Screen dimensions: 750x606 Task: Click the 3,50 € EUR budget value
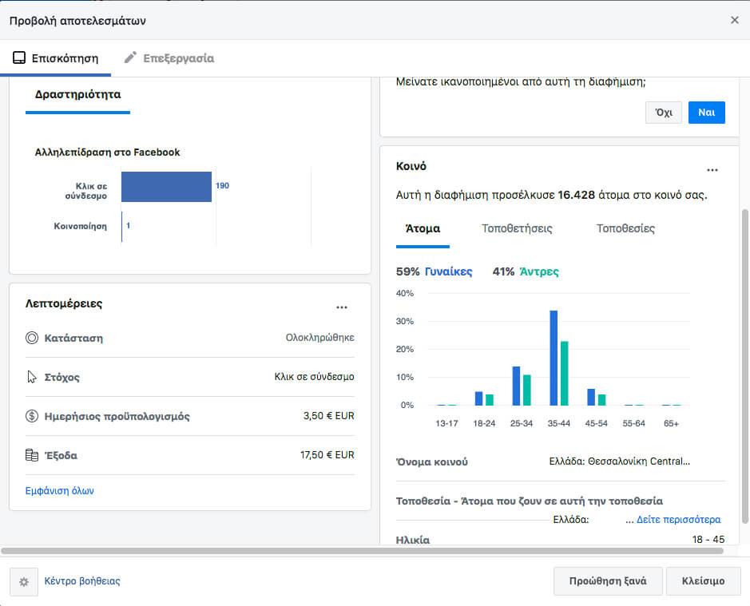[x=328, y=416]
